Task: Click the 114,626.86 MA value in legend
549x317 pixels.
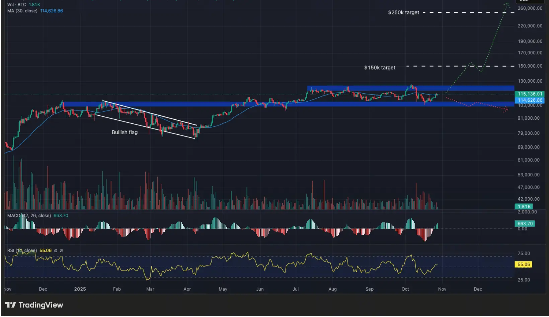Action: point(52,11)
